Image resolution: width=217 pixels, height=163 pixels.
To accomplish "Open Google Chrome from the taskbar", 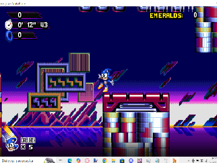I will (x=104, y=161).
